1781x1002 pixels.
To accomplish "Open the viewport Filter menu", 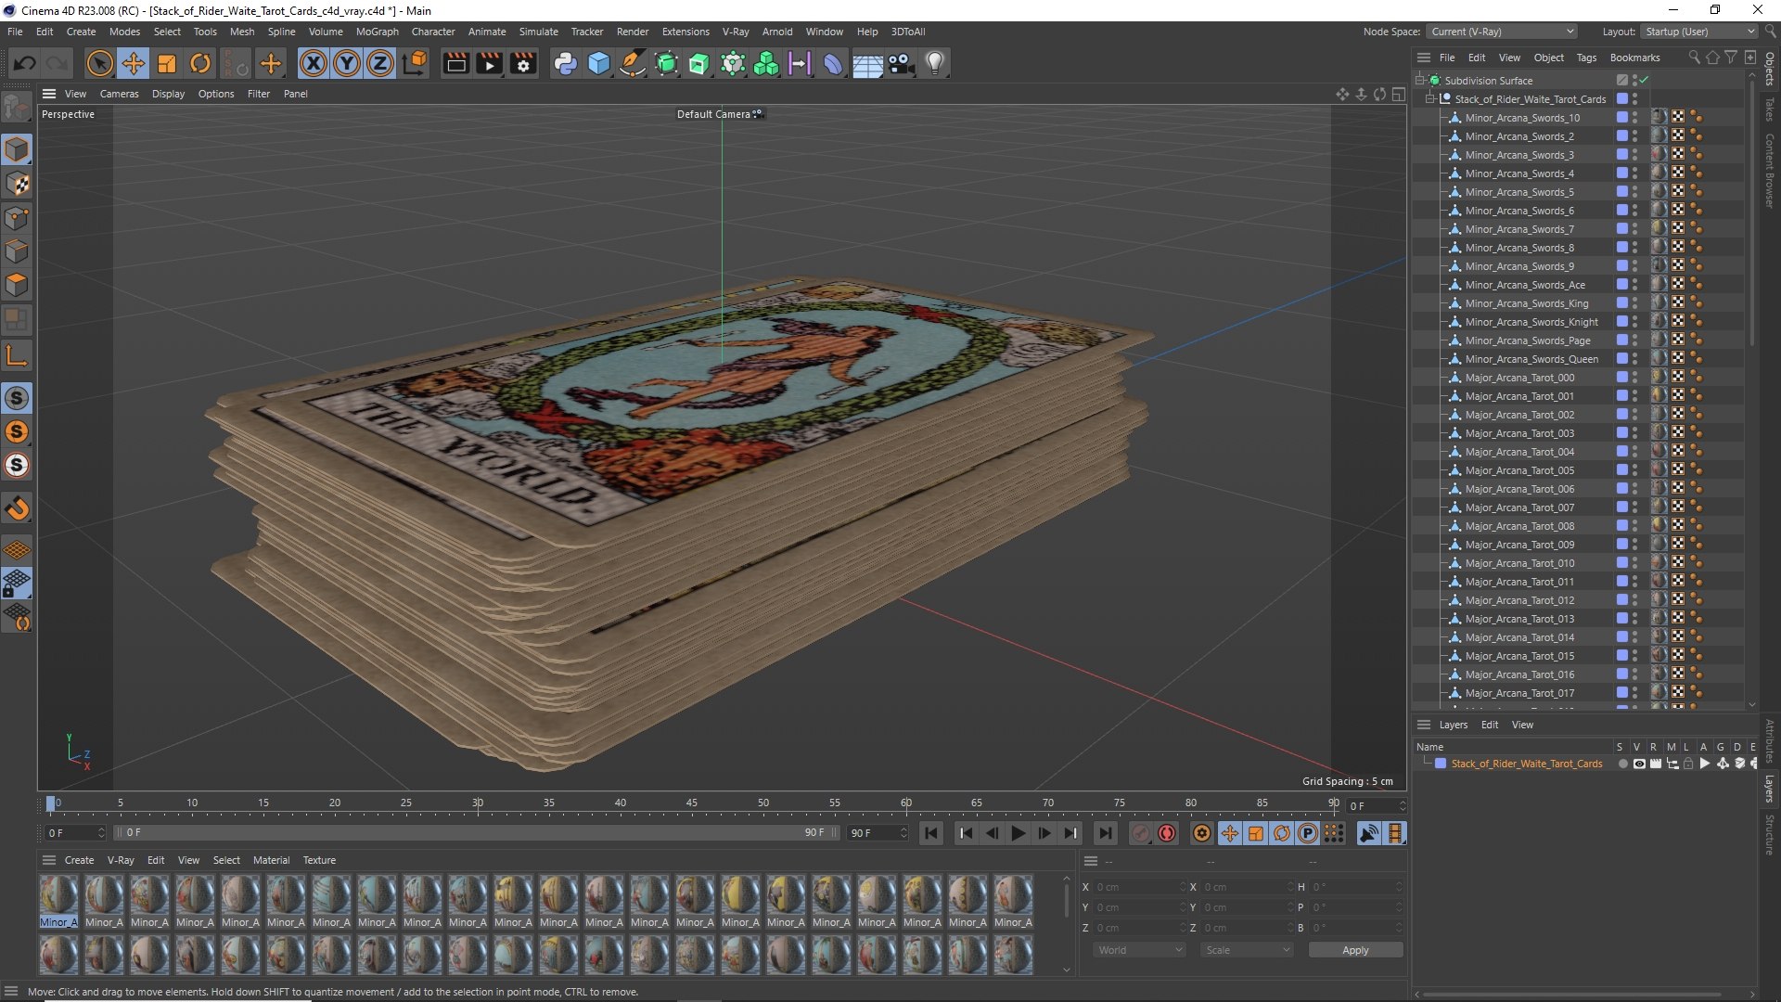I will [259, 94].
